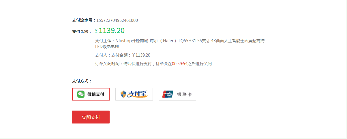The height and width of the screenshot is (139, 347).
Task: Click the red countdown timer 00:59:54
Action: coord(180,64)
